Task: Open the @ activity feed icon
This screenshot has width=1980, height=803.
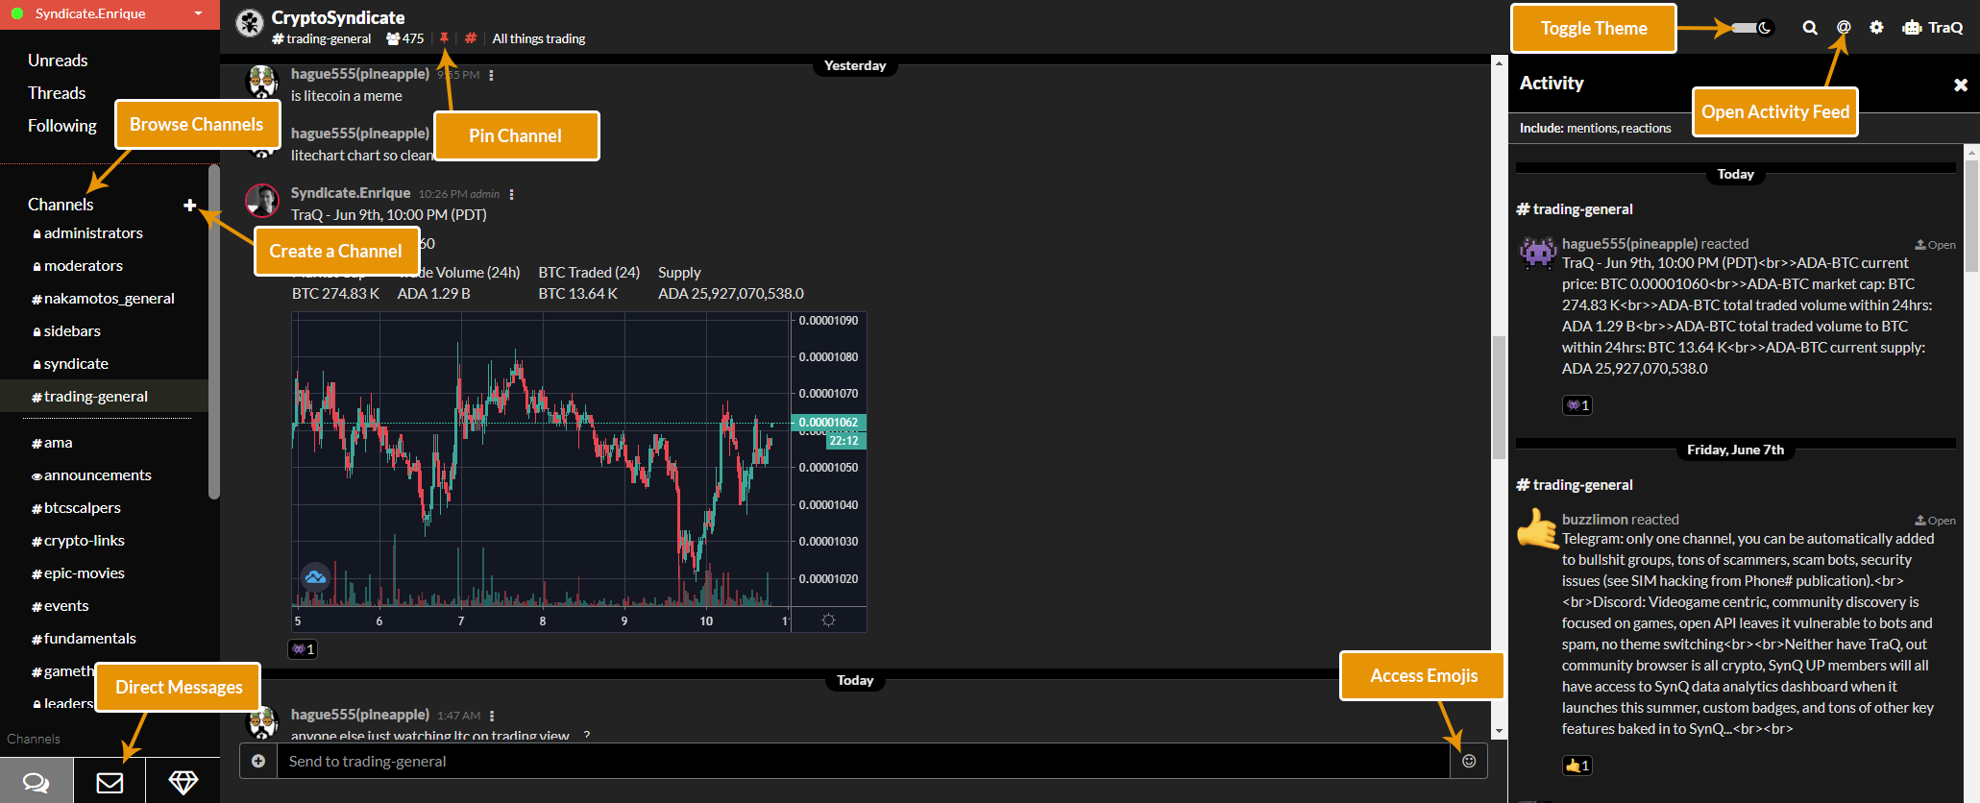Action: point(1844,28)
